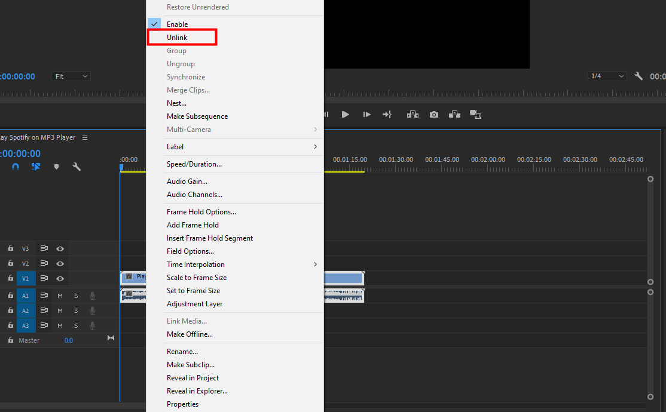
Task: Open the Fit zoom level dropdown
Action: click(x=71, y=76)
